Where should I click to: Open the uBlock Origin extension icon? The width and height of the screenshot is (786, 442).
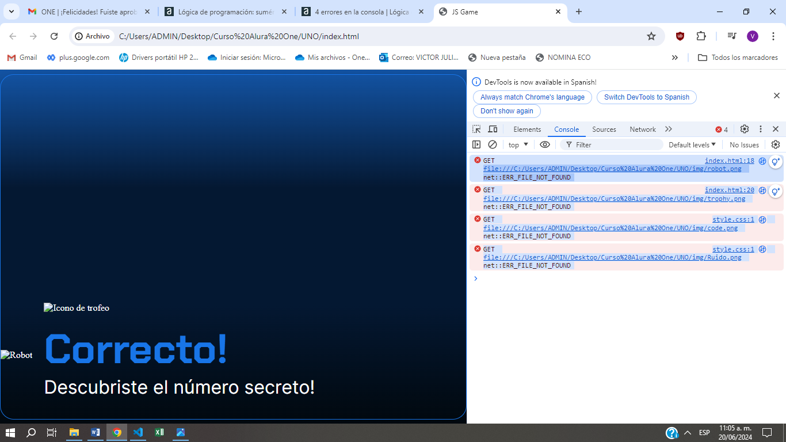(680, 36)
